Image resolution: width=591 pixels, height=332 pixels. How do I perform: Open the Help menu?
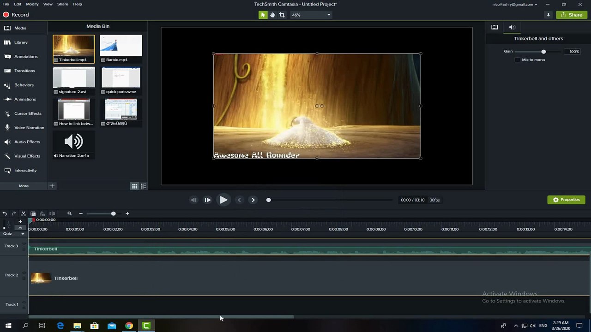click(78, 4)
